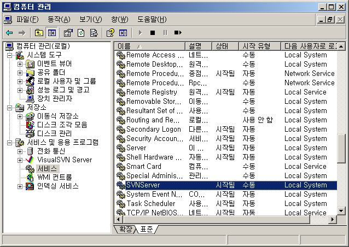
Task: Collapse the 시스템 도구 tree node
Action: tap(9, 55)
